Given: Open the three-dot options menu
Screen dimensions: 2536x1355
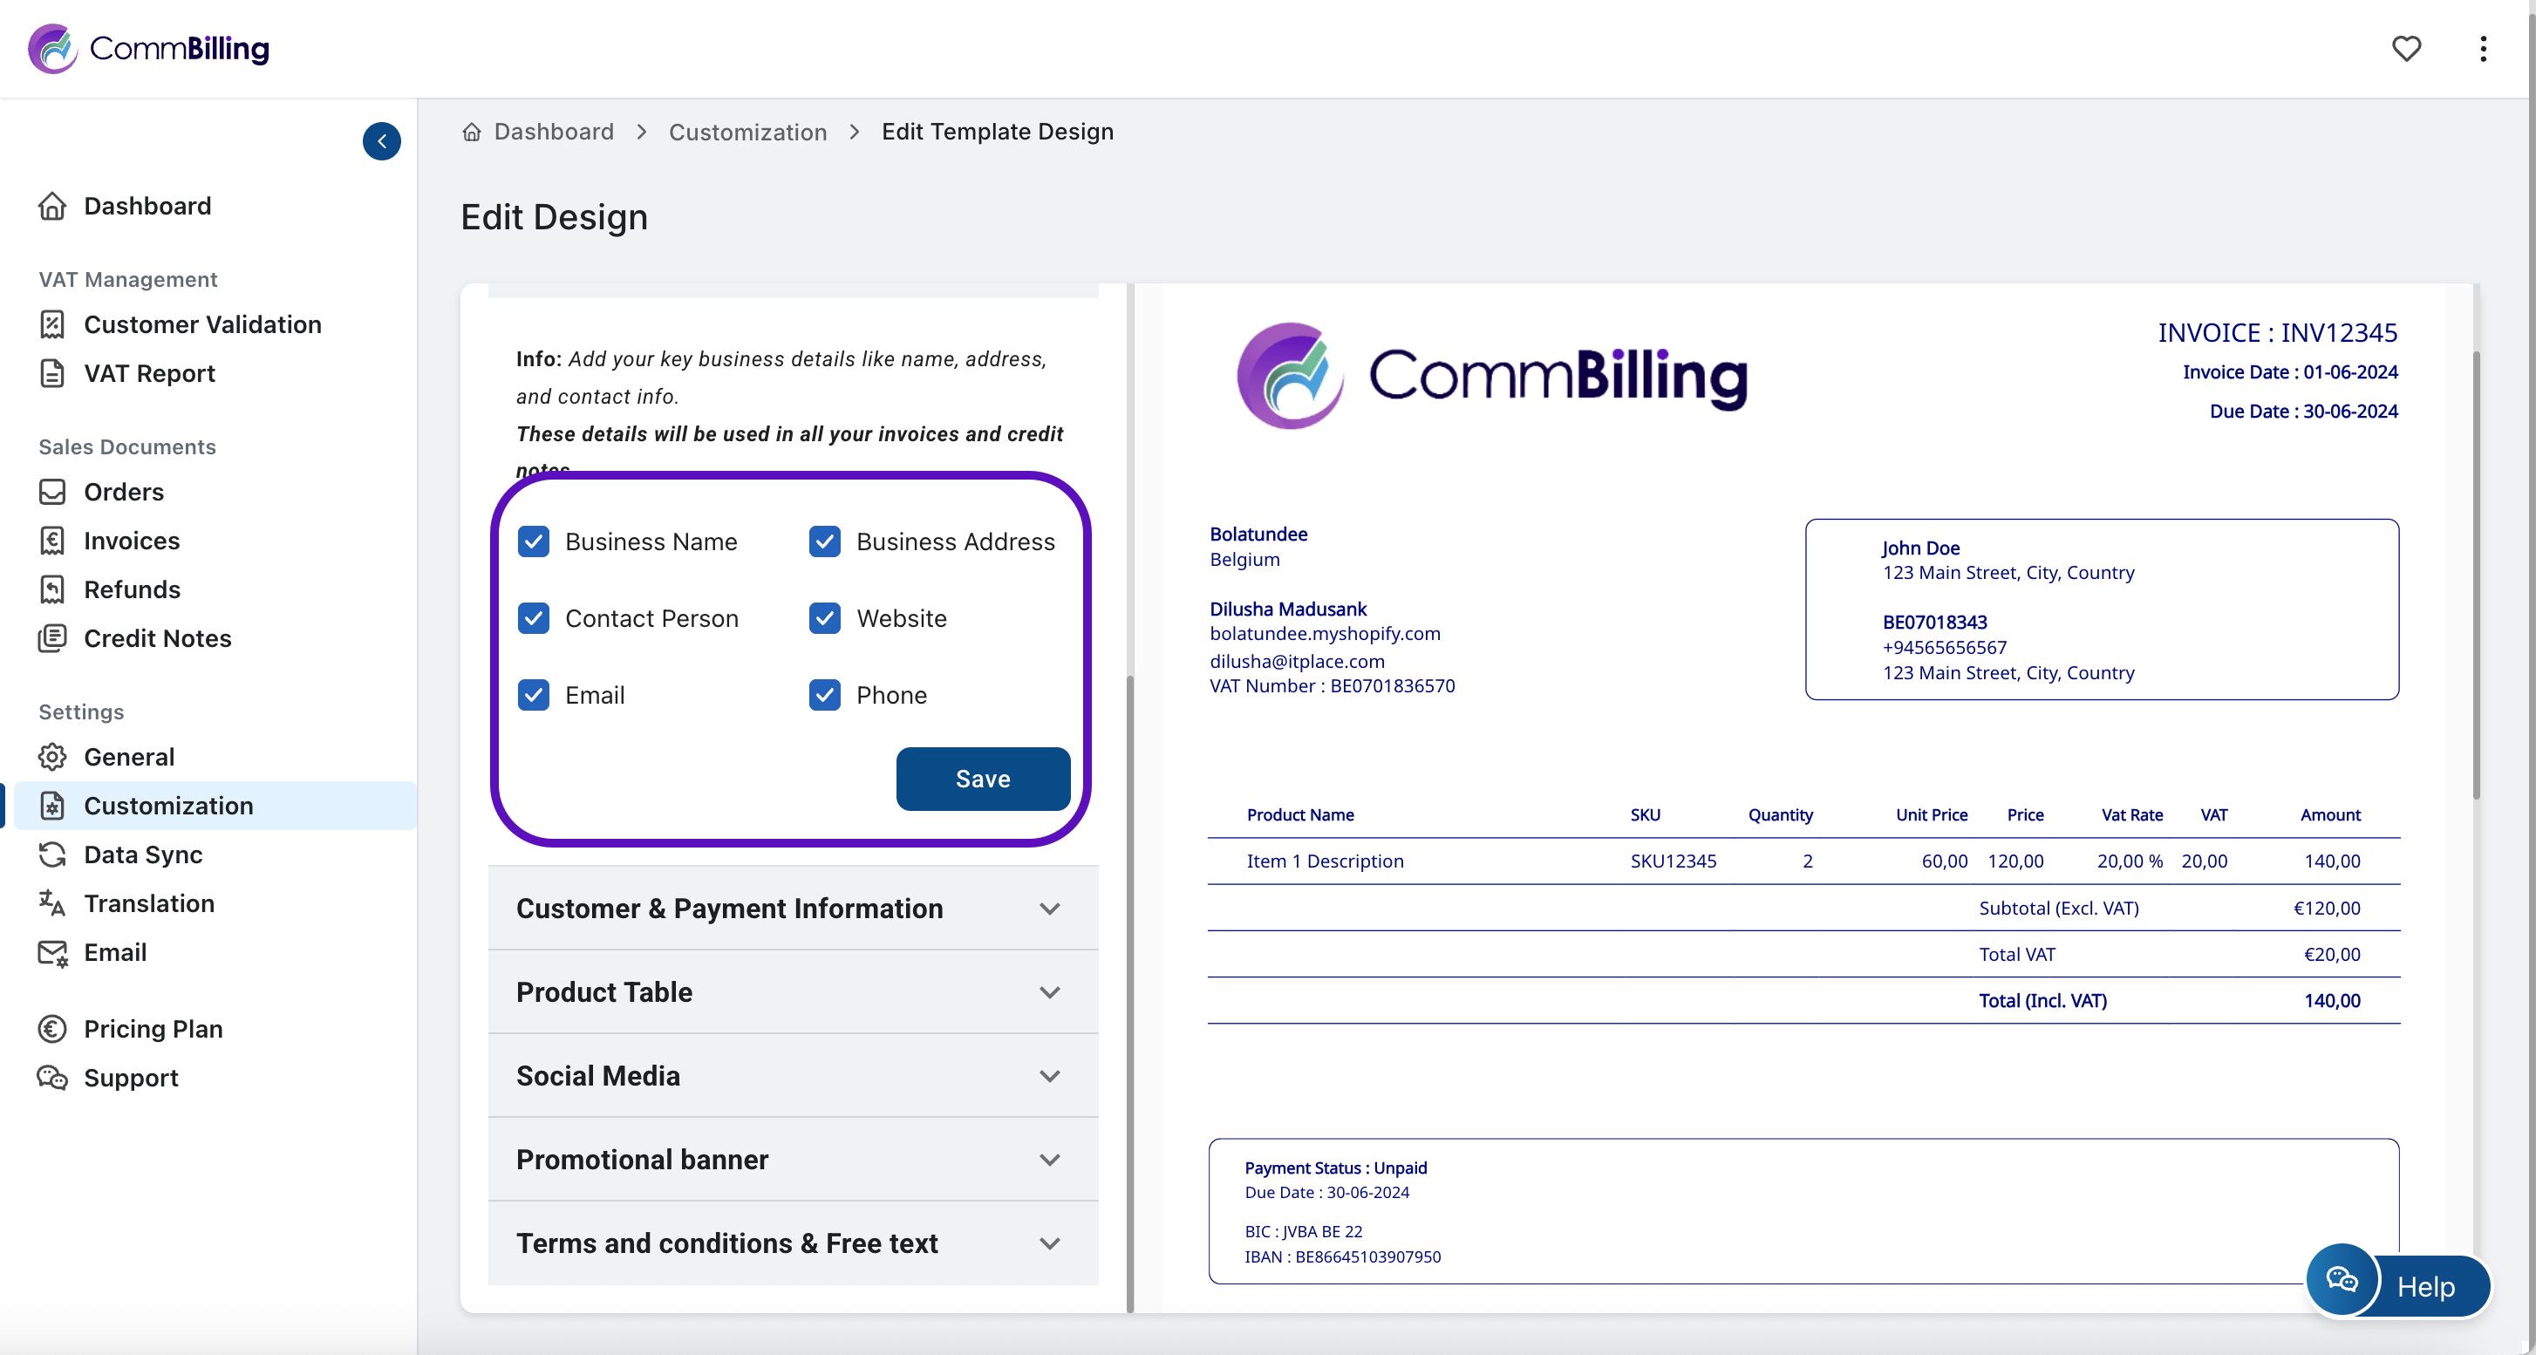Looking at the screenshot, I should click(x=2483, y=48).
